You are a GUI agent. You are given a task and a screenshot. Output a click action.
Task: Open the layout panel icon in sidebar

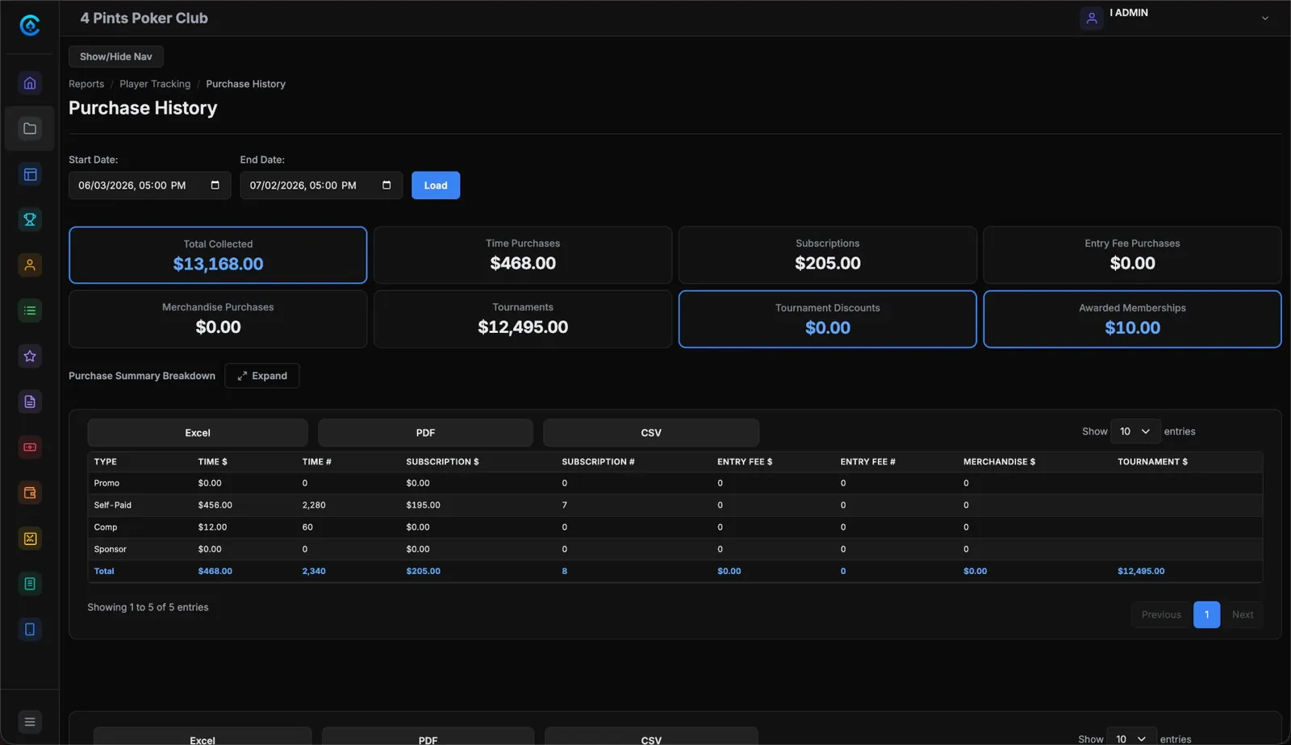coord(30,174)
